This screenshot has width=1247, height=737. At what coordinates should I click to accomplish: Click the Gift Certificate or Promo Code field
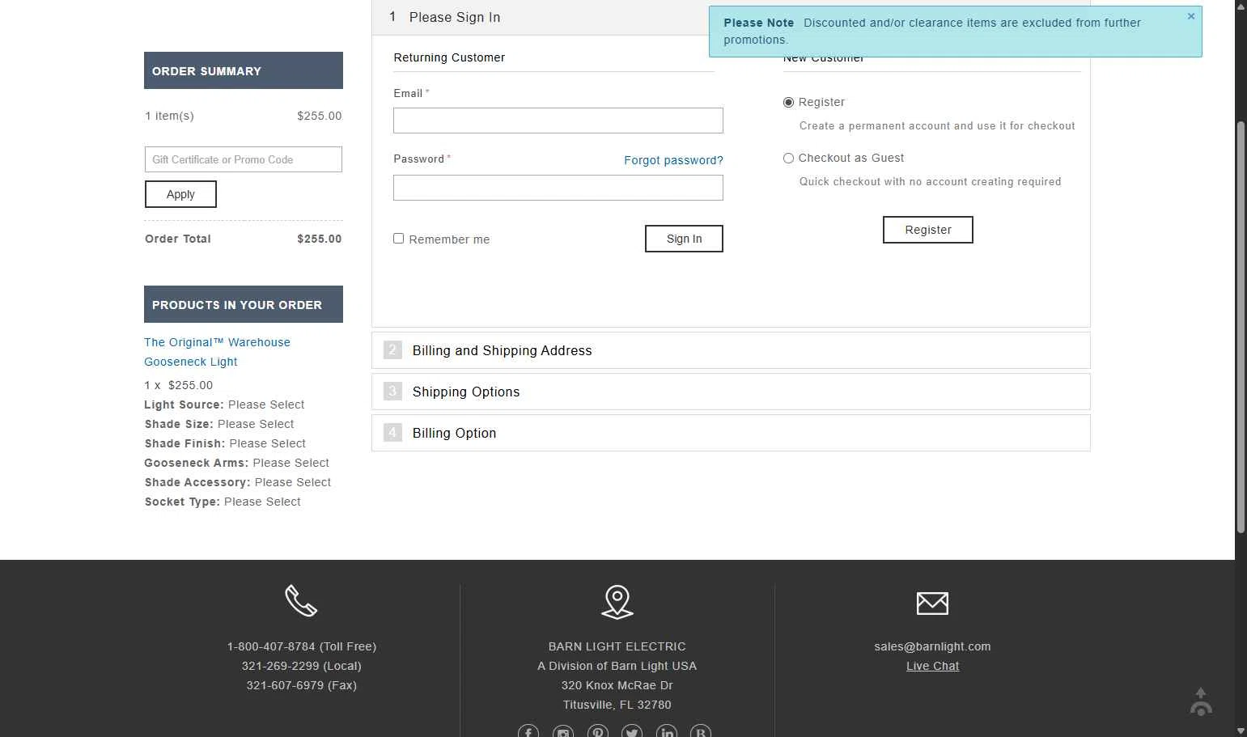click(x=244, y=159)
